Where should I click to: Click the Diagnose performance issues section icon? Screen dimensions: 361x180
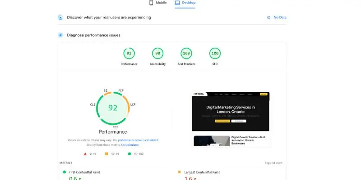pos(60,35)
